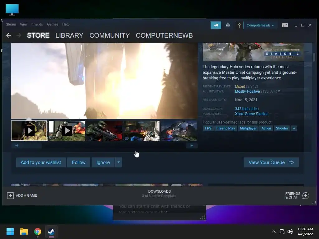Open Mostly Positive all reviews link
The height and width of the screenshot is (239, 319).
[x=247, y=91]
